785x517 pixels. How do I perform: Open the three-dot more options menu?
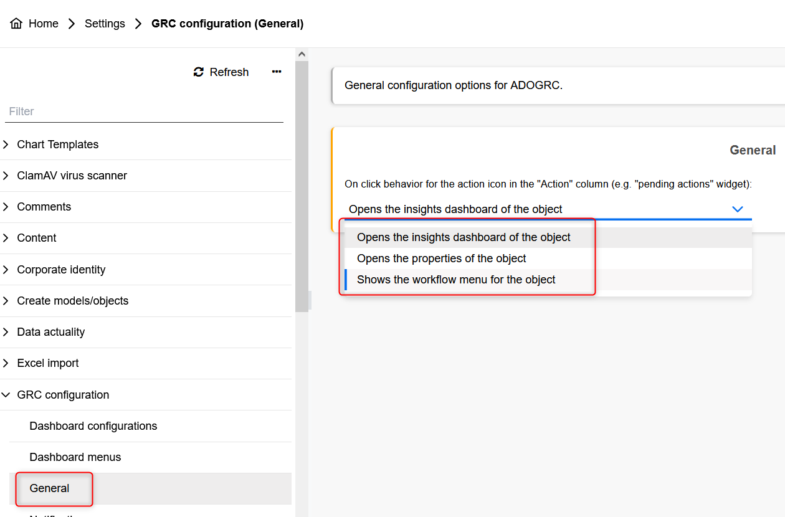(277, 72)
